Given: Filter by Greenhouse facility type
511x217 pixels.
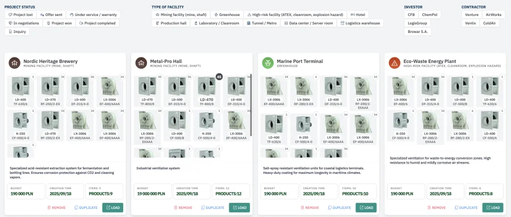Looking at the screenshot, I should coord(227,15).
